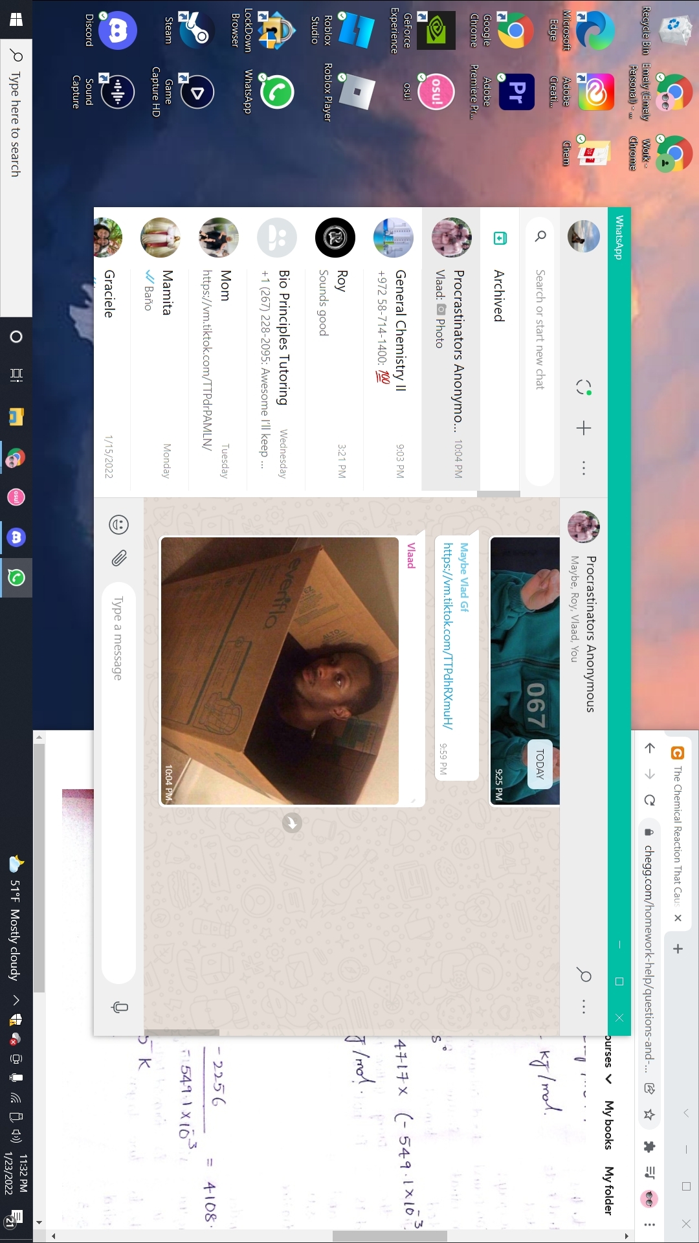
Task: Open the WhatsApp emoji picker
Action: click(119, 524)
